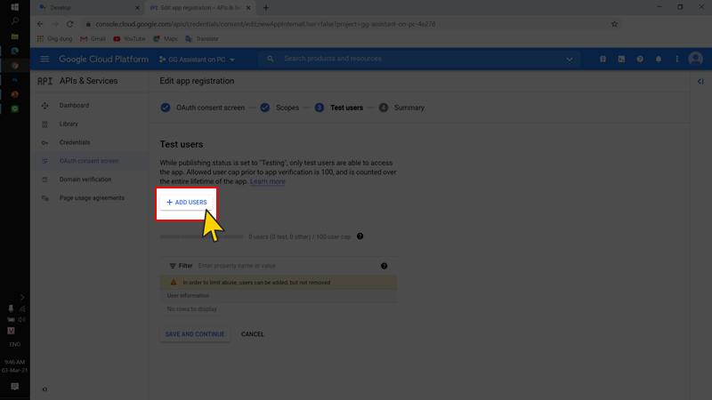712x400 pixels.
Task: Open the help question mark icon in header
Action: click(x=640, y=60)
